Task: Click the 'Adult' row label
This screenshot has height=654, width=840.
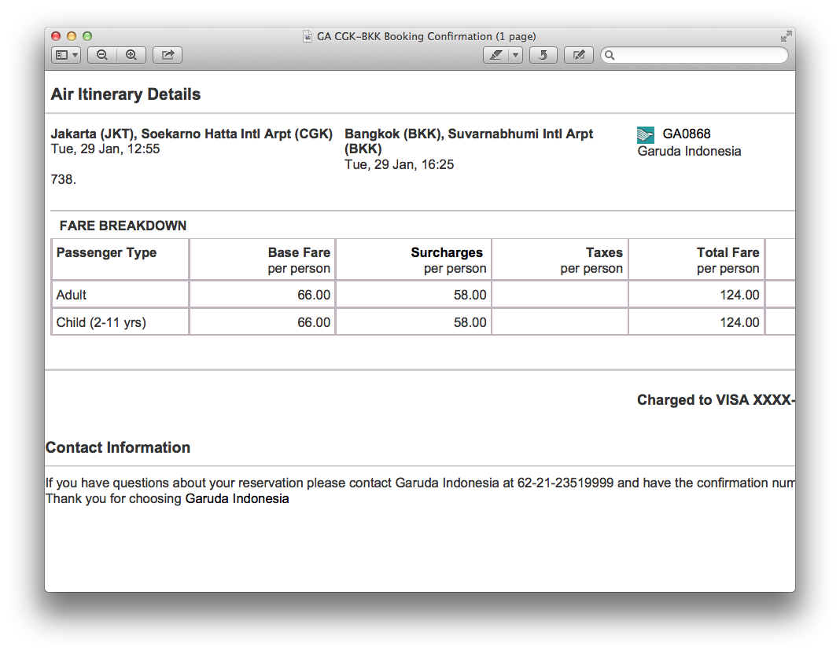Action: point(72,295)
